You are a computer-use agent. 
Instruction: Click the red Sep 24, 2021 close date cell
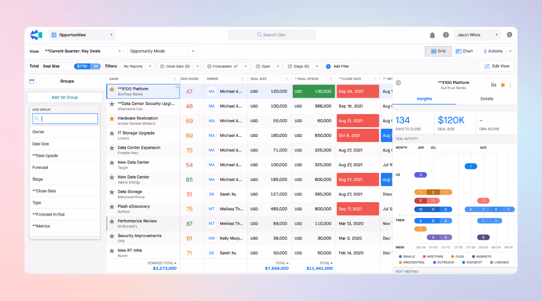(358, 92)
